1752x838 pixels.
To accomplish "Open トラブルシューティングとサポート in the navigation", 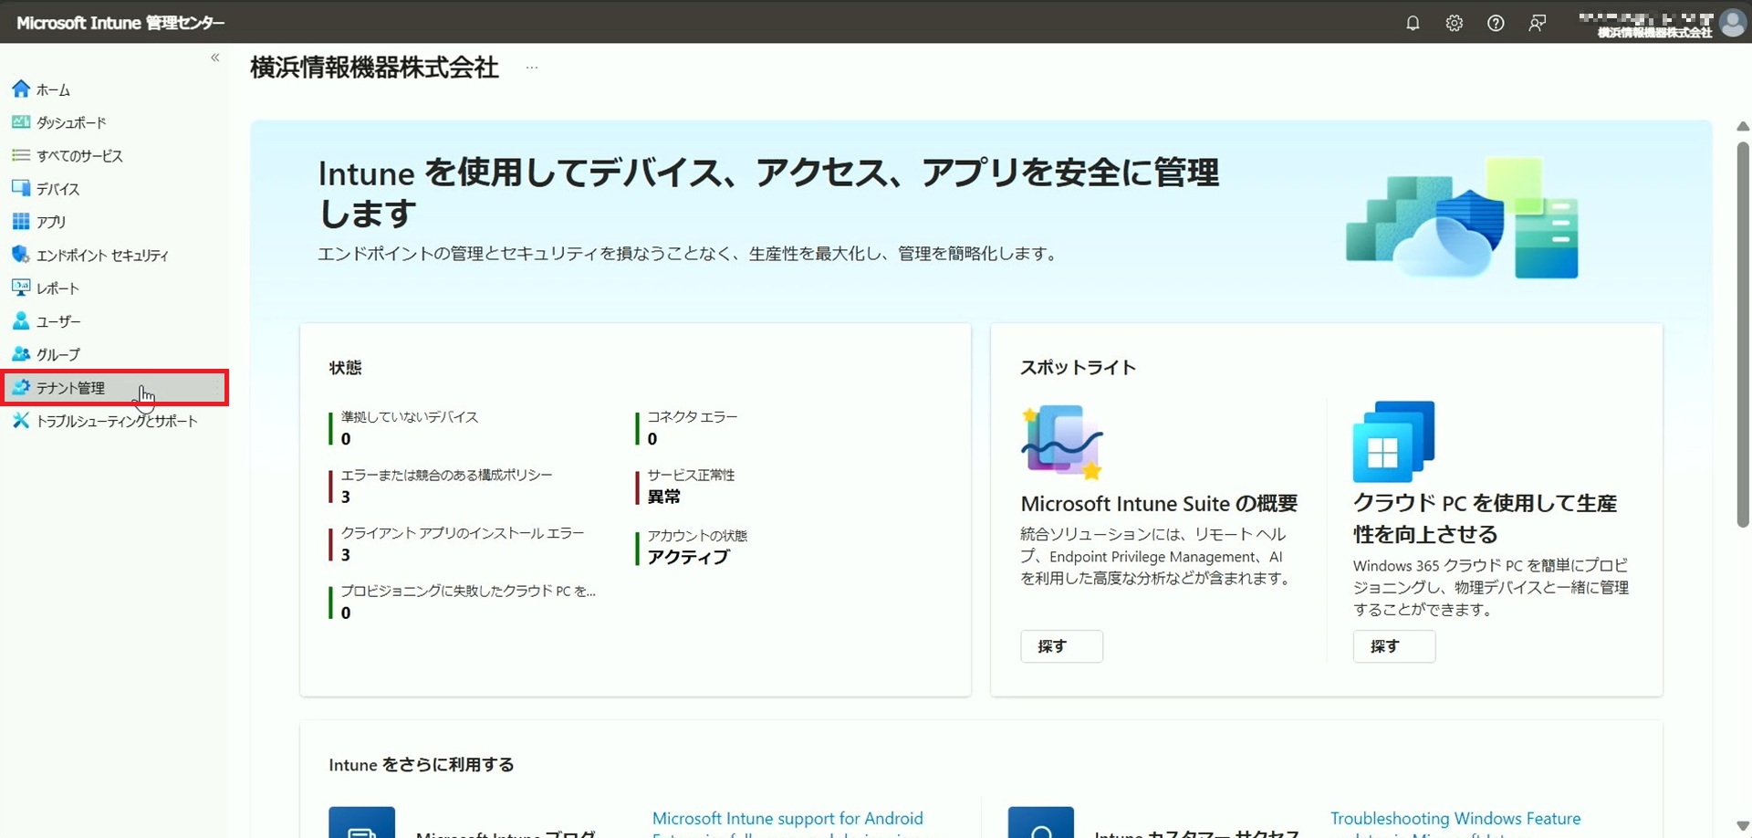I will pyautogui.click(x=117, y=421).
